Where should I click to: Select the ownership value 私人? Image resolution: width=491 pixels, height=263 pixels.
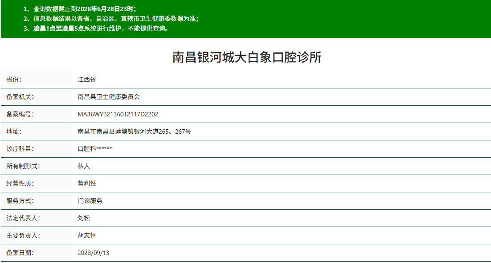pos(84,166)
